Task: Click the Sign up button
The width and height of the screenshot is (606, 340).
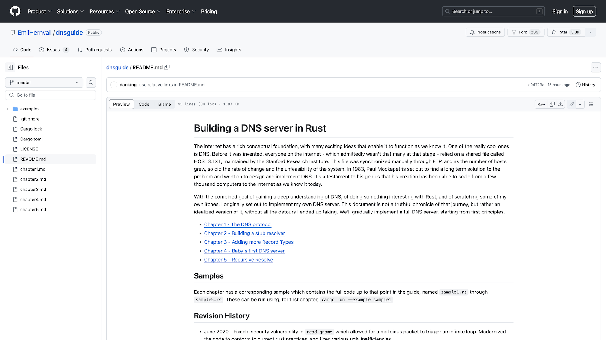Action: pos(584,11)
